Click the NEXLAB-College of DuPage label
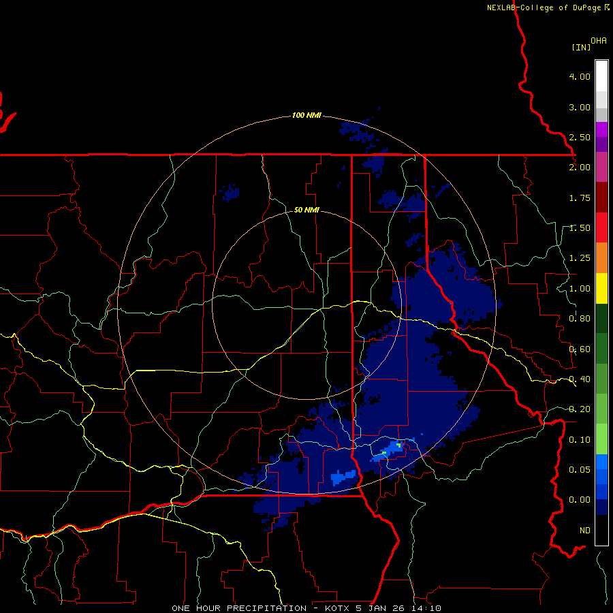 click(x=548, y=7)
